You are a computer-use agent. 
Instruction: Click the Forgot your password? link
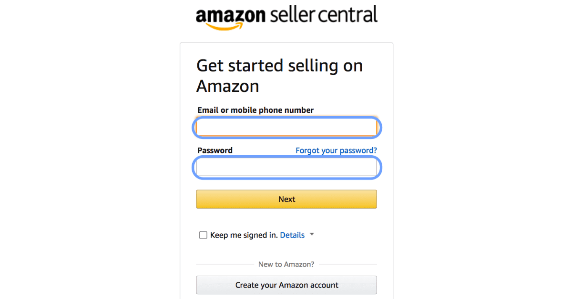tap(336, 150)
